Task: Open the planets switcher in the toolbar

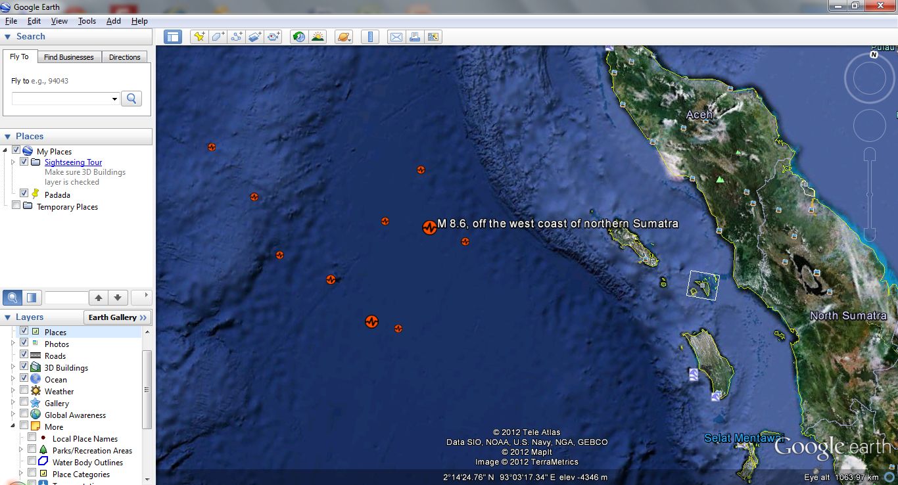Action: pyautogui.click(x=344, y=37)
